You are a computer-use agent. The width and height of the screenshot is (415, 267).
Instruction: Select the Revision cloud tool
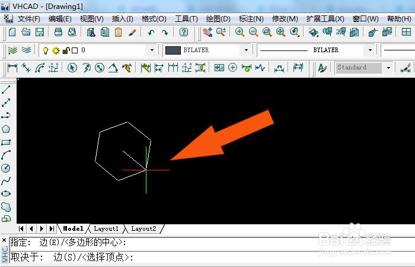[6, 206]
